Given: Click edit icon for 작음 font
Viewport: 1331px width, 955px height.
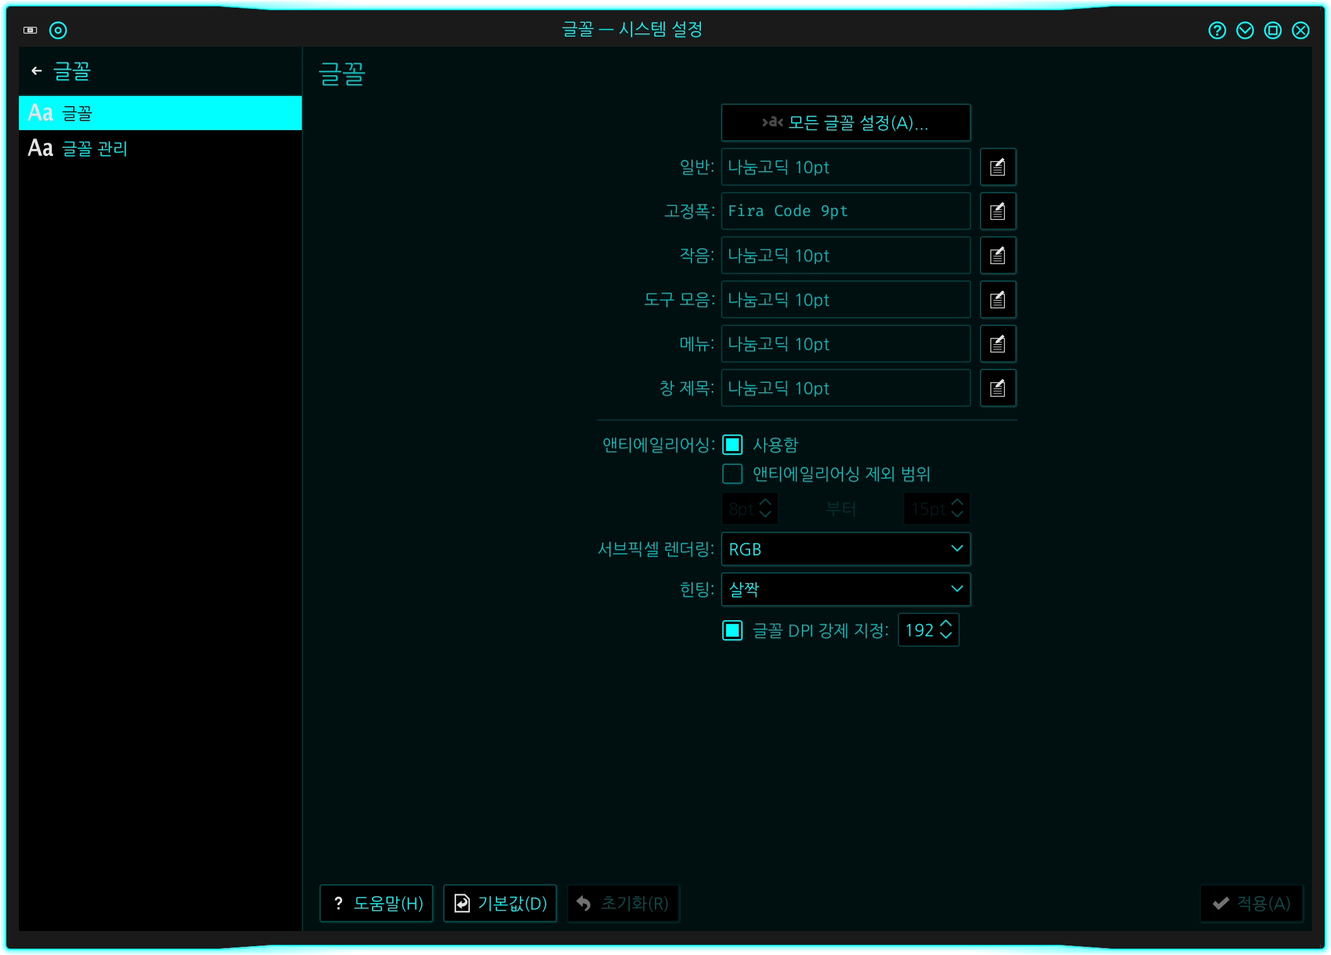Looking at the screenshot, I should click(998, 256).
